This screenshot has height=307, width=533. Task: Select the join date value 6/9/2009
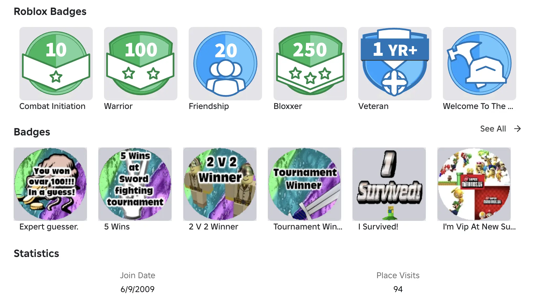click(x=138, y=289)
